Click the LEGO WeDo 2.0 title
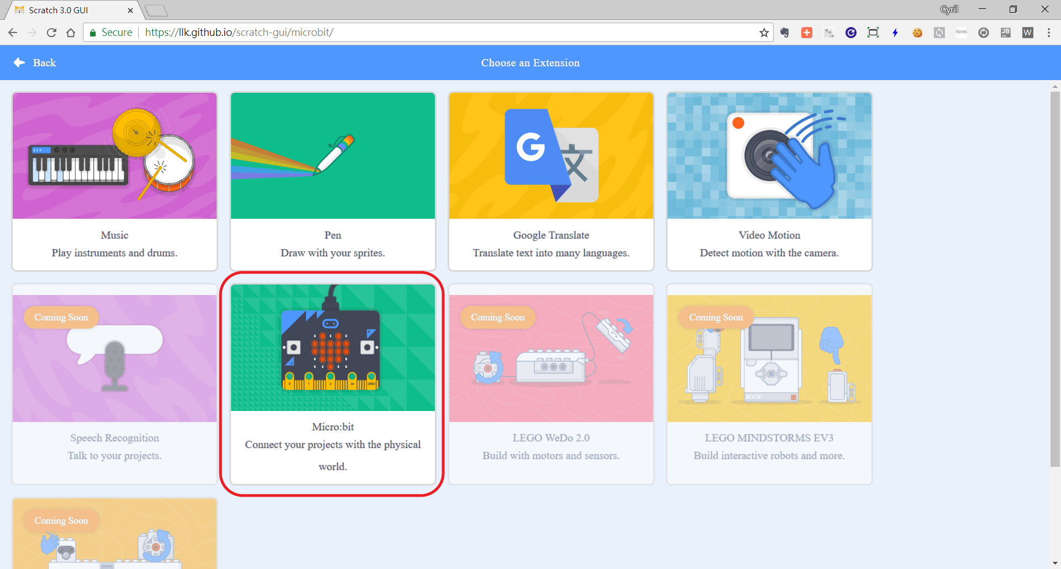The width and height of the screenshot is (1061, 569). (551, 438)
